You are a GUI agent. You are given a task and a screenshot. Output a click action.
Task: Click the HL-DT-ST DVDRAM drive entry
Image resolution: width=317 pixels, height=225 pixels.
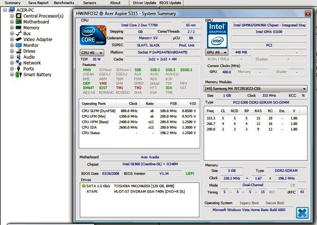[x=136, y=191]
